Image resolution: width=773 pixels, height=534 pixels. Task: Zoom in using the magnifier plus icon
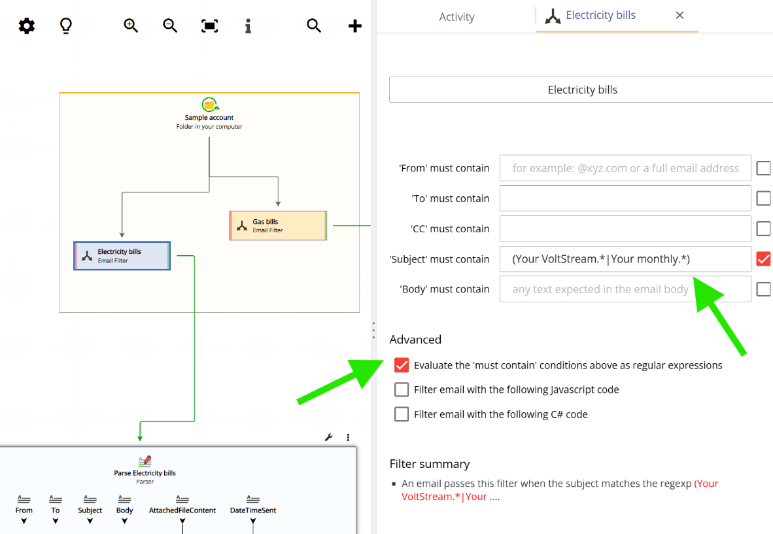click(x=130, y=26)
